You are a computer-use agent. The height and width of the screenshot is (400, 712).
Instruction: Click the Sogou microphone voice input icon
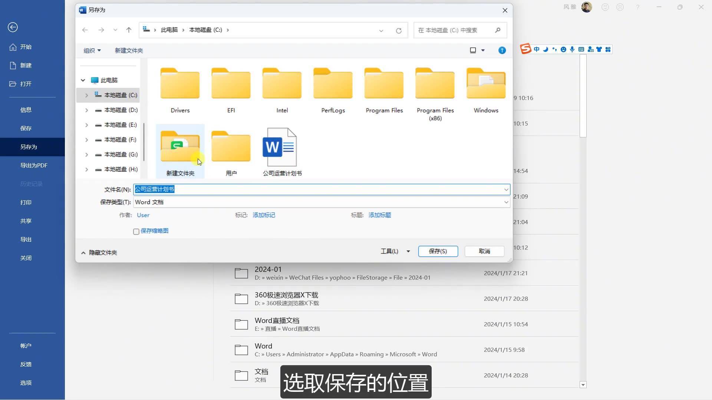pyautogui.click(x=572, y=49)
